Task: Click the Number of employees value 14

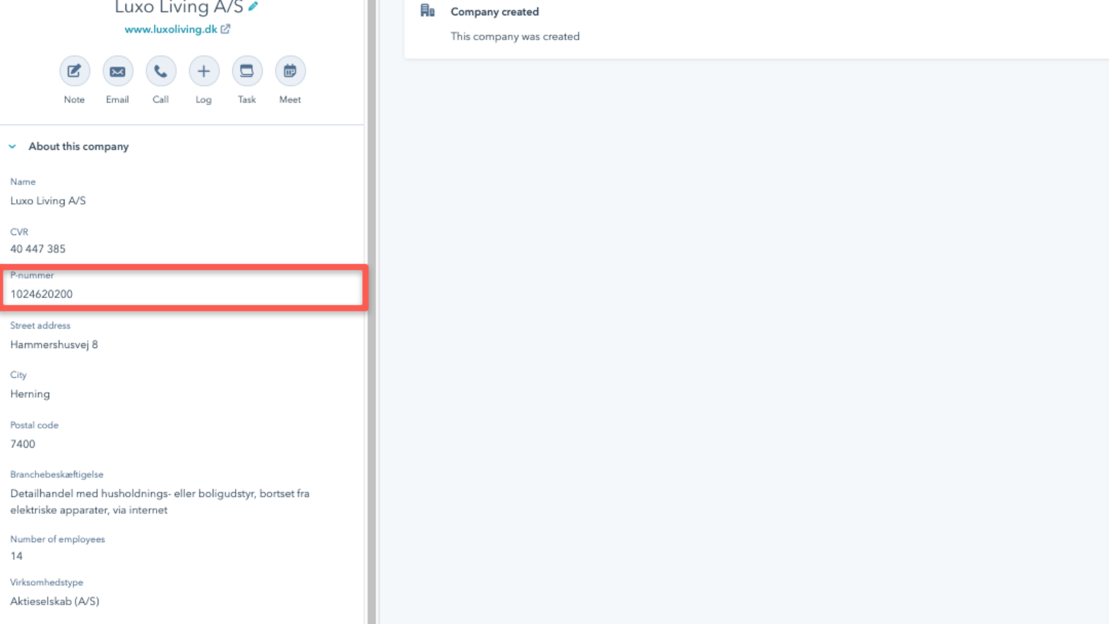Action: (x=17, y=556)
